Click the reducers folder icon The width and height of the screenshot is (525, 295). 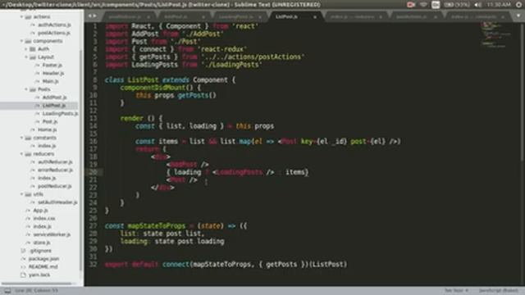28,154
